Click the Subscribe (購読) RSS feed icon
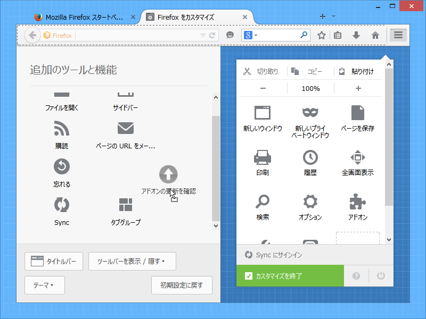This screenshot has height=319, width=426. coord(62,128)
